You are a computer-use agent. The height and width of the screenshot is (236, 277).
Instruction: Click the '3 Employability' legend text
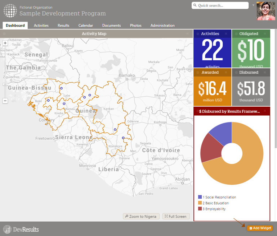tap(214, 209)
